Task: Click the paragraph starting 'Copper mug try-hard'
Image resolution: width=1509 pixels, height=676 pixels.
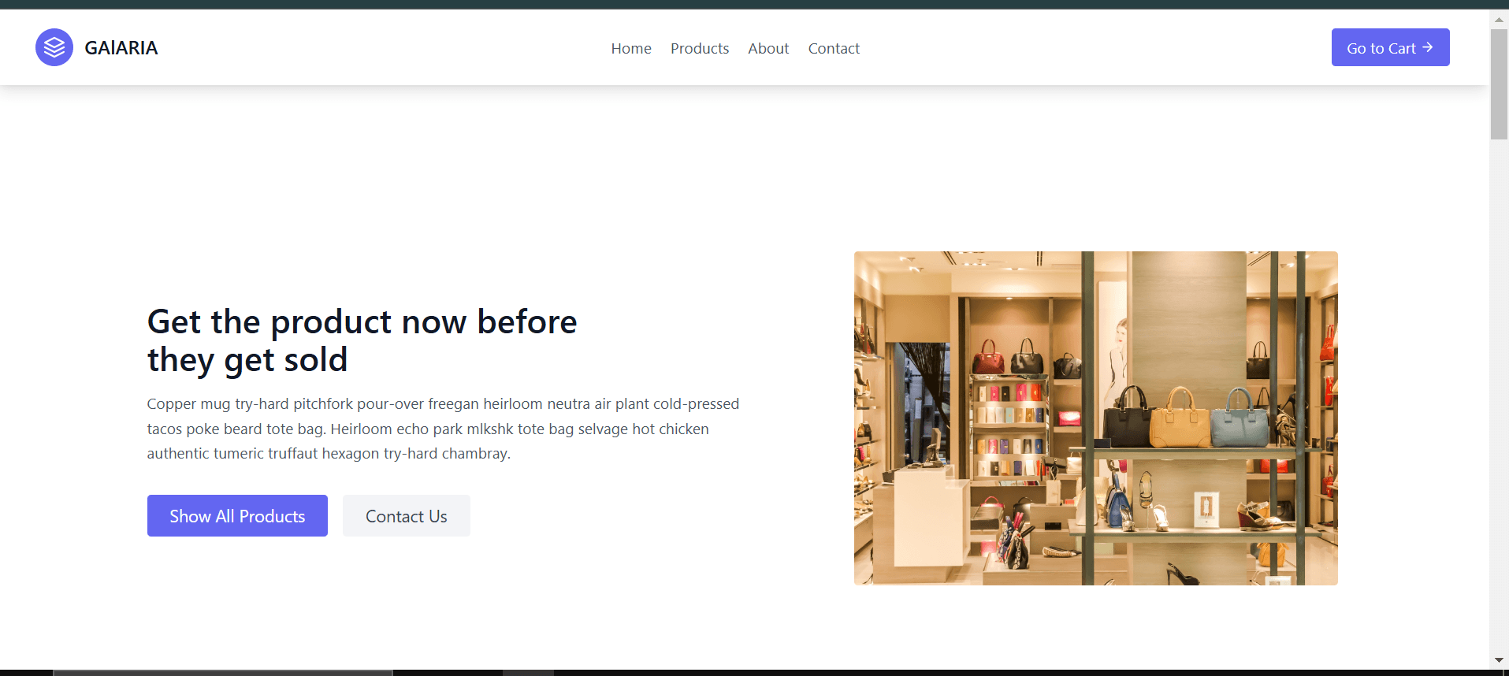Action: 444,429
